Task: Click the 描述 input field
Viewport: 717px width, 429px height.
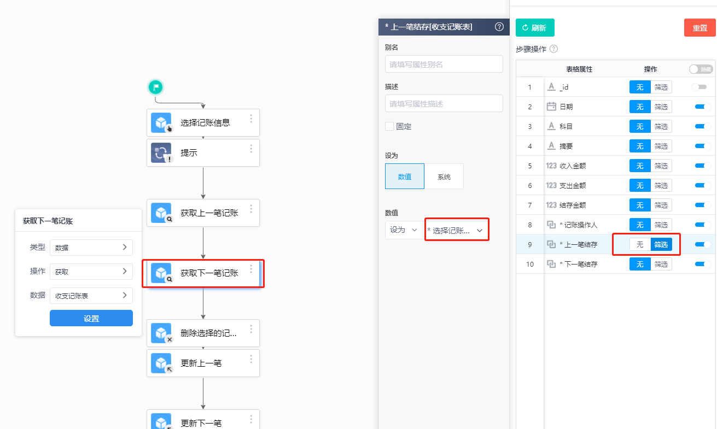Action: click(x=444, y=103)
